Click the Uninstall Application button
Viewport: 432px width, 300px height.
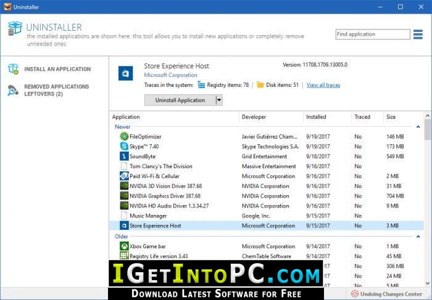[x=180, y=100]
